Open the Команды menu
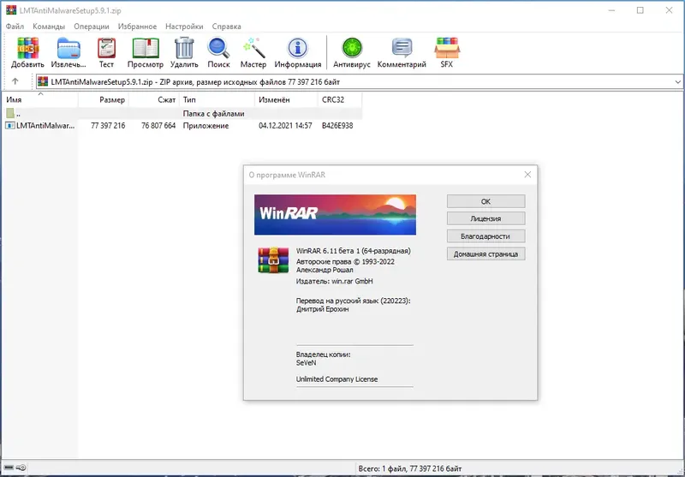This screenshot has width=685, height=477. [x=49, y=27]
